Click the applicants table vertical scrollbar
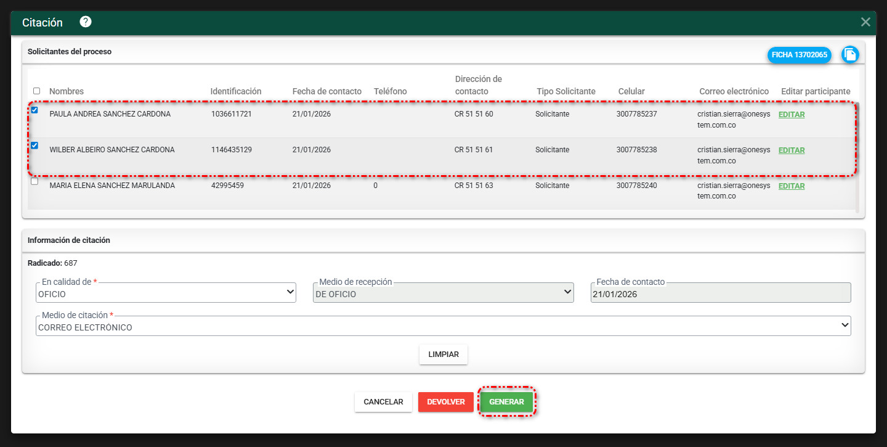The image size is (887, 447). 856,157
